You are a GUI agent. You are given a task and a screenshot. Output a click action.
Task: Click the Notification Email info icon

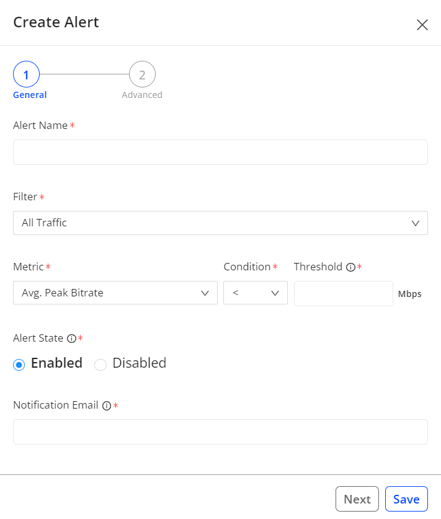click(106, 406)
